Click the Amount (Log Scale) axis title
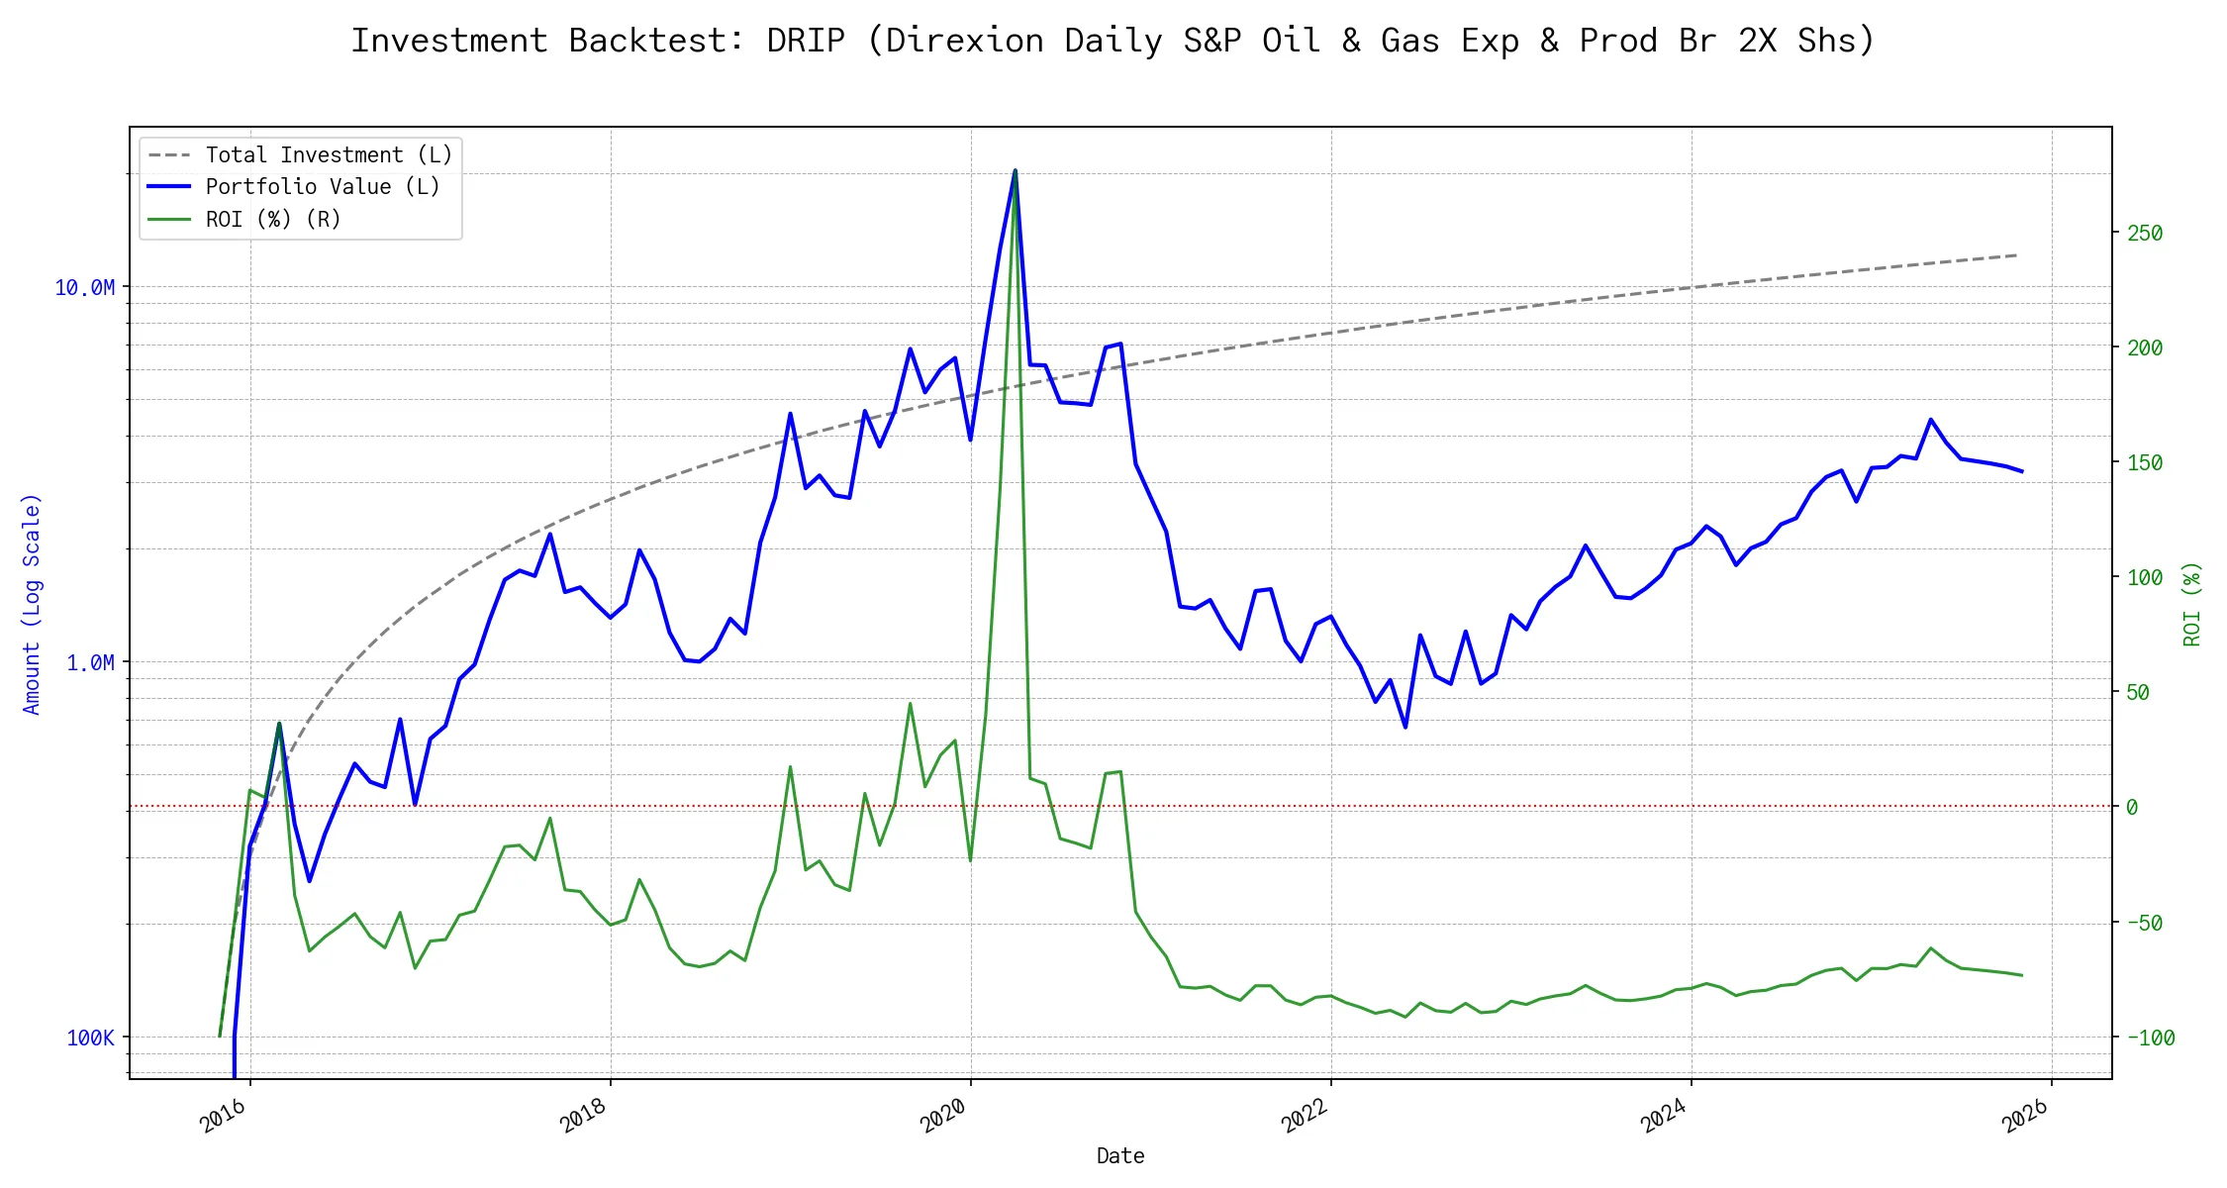Viewport: 2227px width, 1188px height. coord(32,604)
